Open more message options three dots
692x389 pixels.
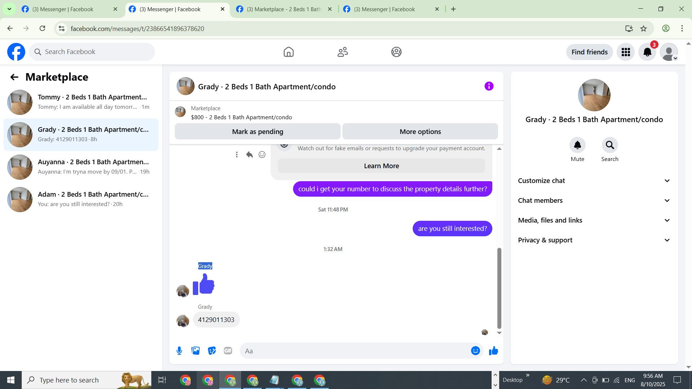236,155
